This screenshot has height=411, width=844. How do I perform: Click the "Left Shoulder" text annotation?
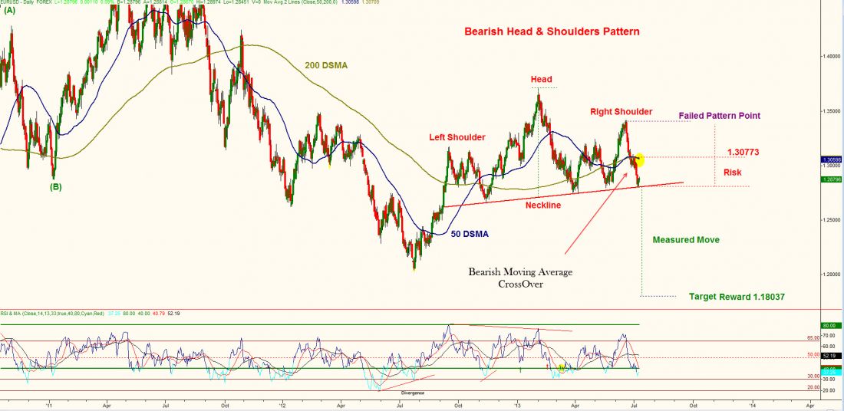(457, 137)
